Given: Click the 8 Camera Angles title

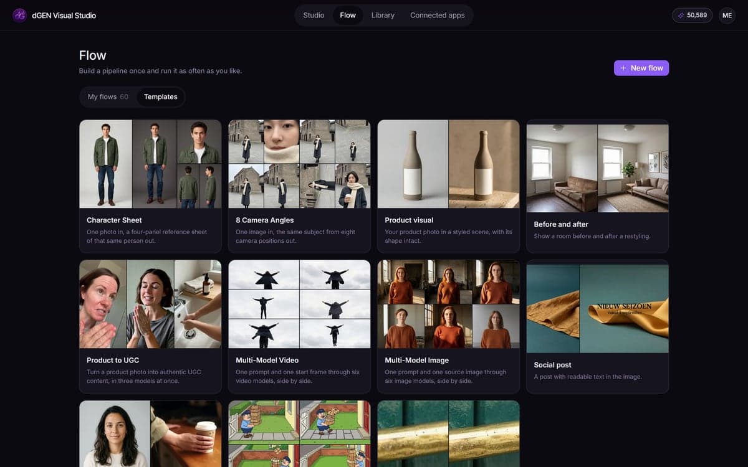Looking at the screenshot, I should 264,220.
